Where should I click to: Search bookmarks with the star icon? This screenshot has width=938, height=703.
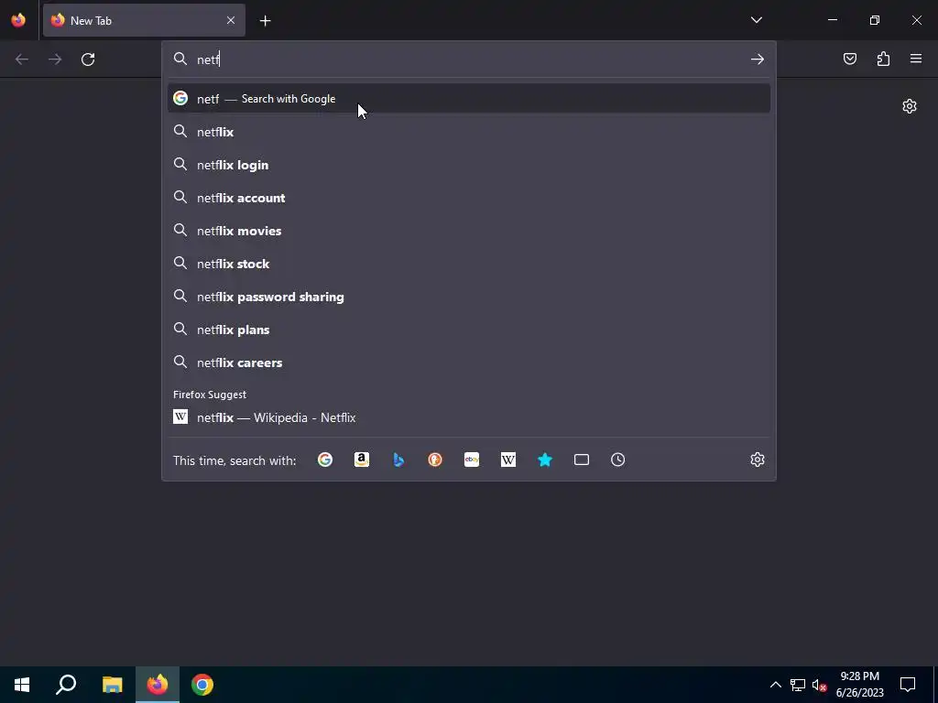[x=545, y=460]
